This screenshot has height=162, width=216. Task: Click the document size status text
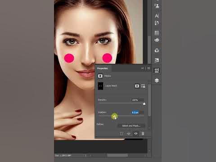pyautogui.click(x=63, y=156)
